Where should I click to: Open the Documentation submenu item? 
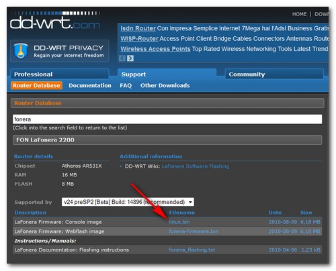point(90,86)
